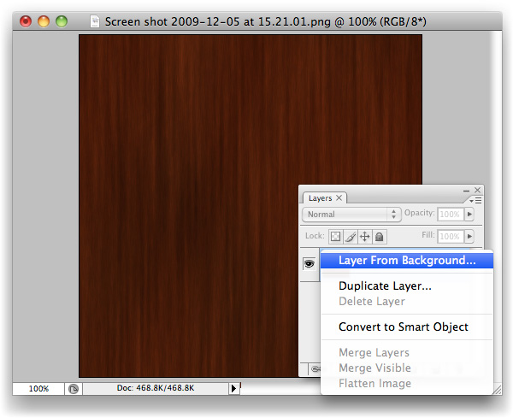This screenshot has width=513, height=418.
Task: Choose Layer From Background menu item
Action: click(407, 261)
